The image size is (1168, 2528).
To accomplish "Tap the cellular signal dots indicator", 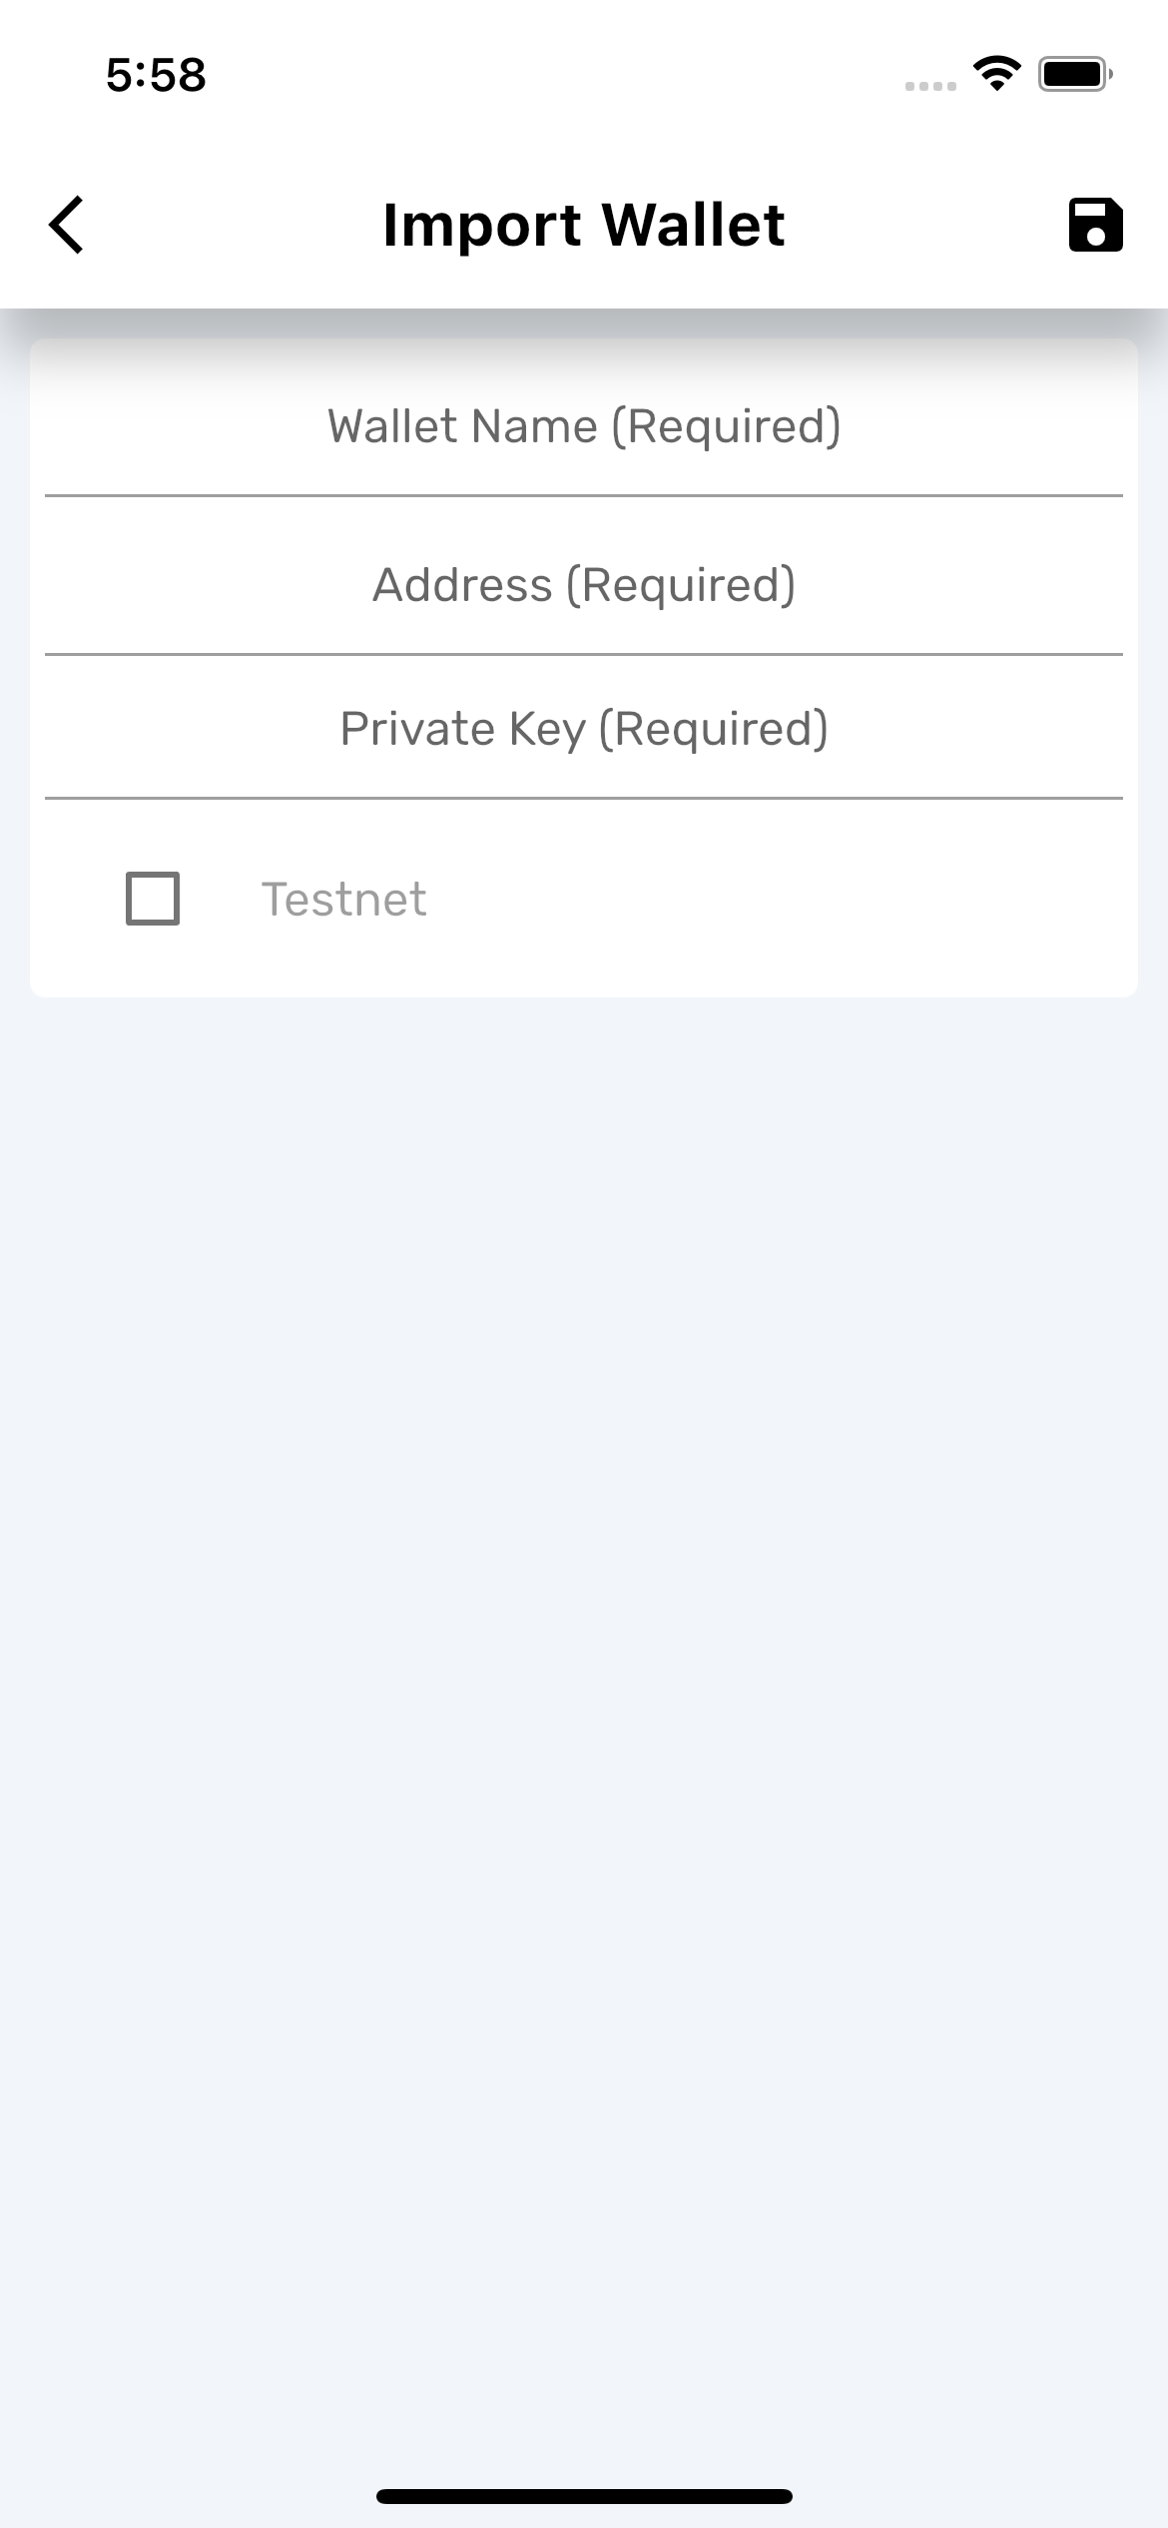I will [930, 86].
